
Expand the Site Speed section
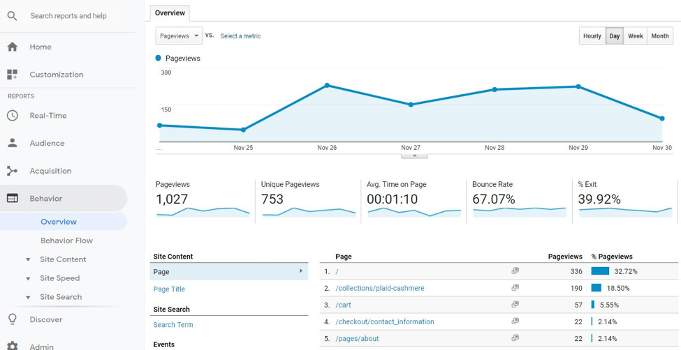(x=28, y=278)
